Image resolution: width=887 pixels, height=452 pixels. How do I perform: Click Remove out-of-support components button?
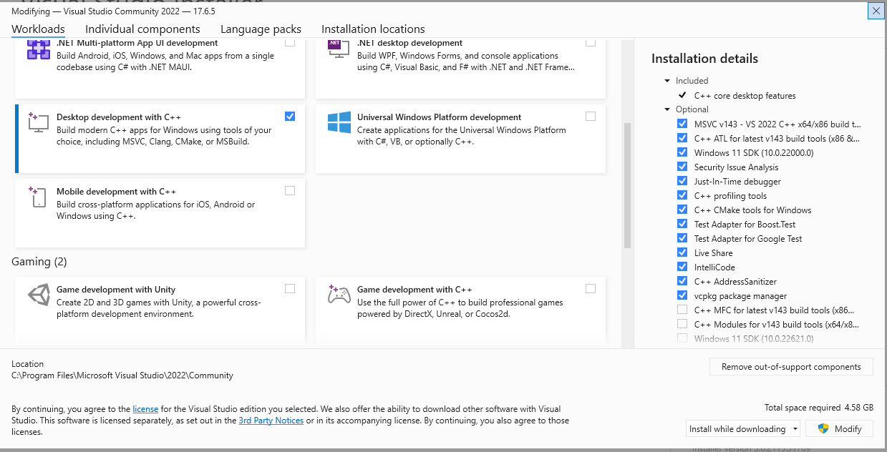tap(791, 367)
